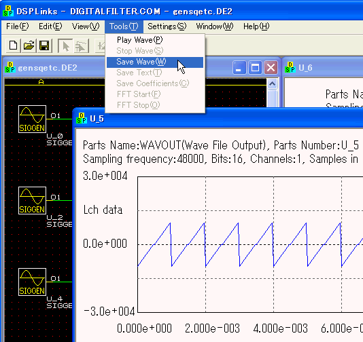Click the U_5 window title icon
The width and height of the screenshot is (363, 342).
[x=82, y=118]
